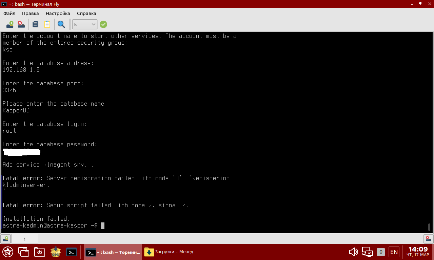The height and width of the screenshot is (260, 434).
Task: Launch terminal from taskbar quick-launch icon
Action: (72, 252)
